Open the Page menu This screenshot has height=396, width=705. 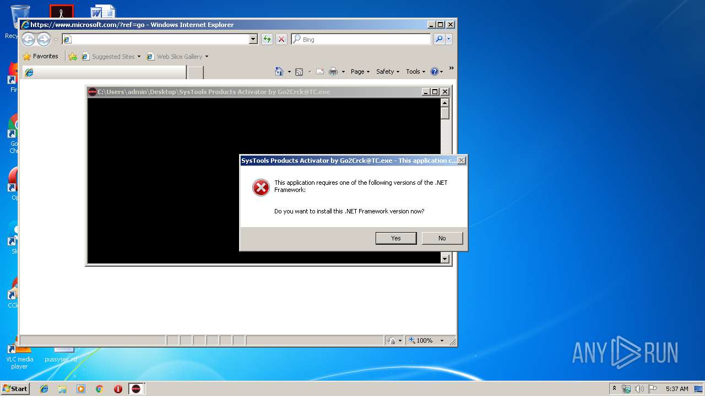(x=360, y=71)
